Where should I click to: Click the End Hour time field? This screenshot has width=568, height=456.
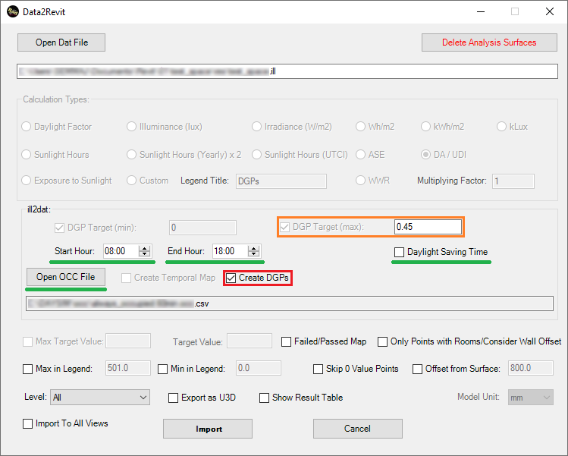pyautogui.click(x=231, y=251)
